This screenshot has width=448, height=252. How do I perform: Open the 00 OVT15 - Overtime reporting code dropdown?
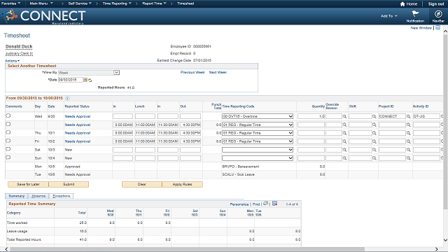[x=258, y=116]
